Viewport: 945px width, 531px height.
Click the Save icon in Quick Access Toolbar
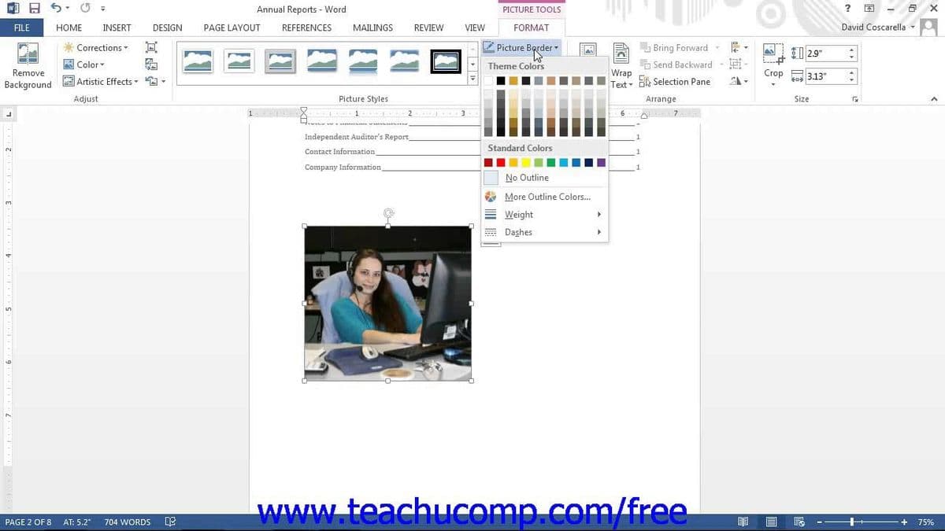tap(35, 9)
